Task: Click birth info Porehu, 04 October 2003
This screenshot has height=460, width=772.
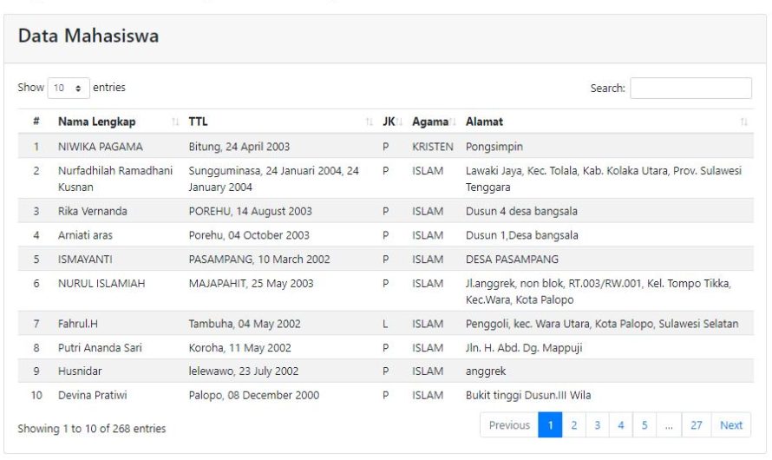Action: 249,235
